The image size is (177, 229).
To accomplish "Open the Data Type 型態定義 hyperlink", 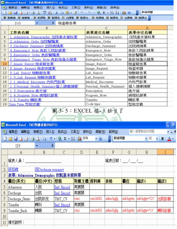I will 25,104.
